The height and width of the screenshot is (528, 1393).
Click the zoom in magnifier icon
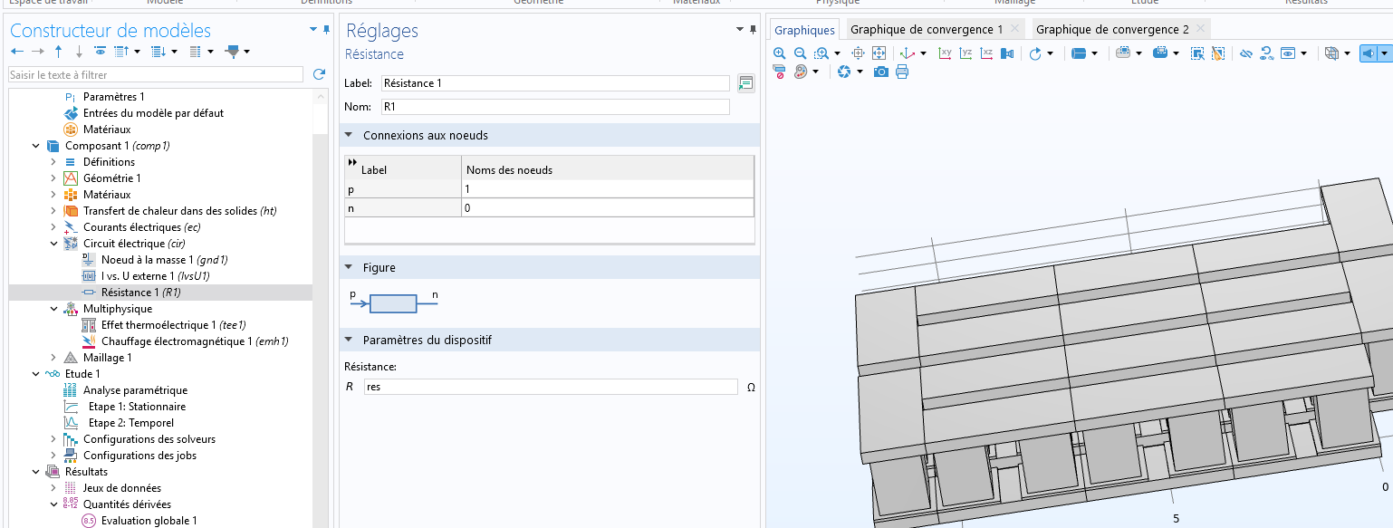click(779, 53)
